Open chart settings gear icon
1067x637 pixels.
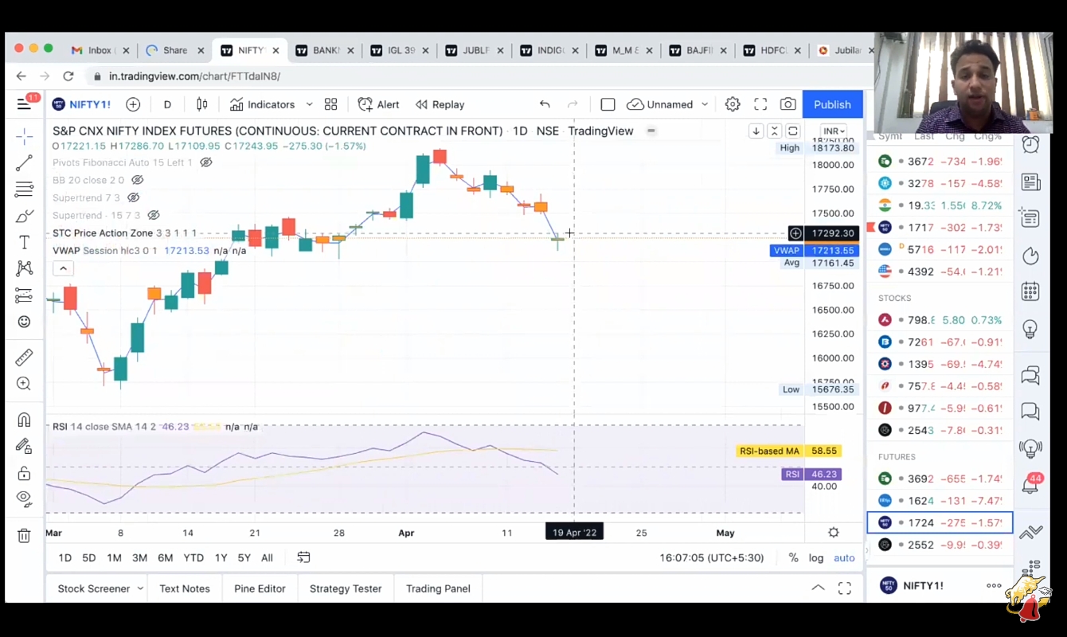coord(733,104)
